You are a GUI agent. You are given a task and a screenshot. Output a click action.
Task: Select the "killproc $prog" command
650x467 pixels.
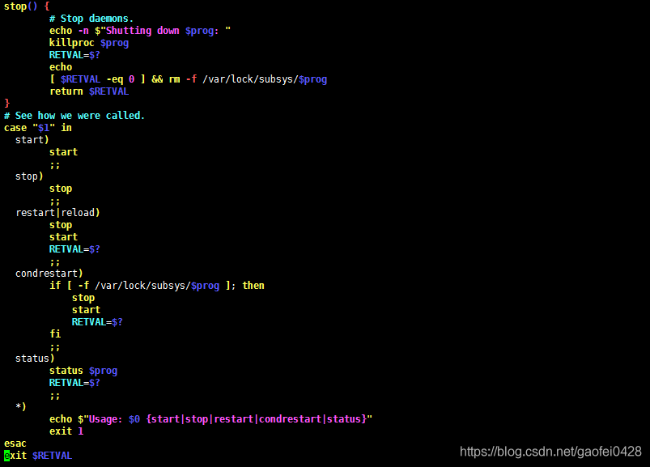coord(88,43)
